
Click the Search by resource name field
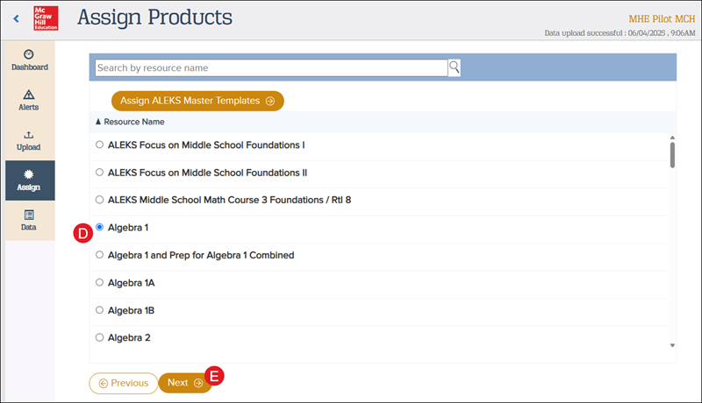(x=270, y=67)
